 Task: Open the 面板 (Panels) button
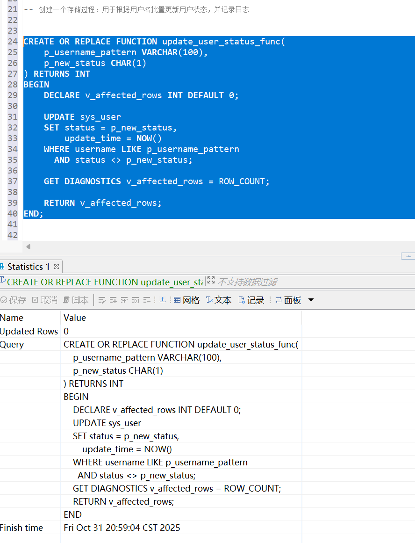click(x=288, y=300)
